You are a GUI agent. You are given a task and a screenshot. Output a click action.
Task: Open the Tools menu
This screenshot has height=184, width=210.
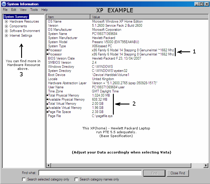point(34,10)
